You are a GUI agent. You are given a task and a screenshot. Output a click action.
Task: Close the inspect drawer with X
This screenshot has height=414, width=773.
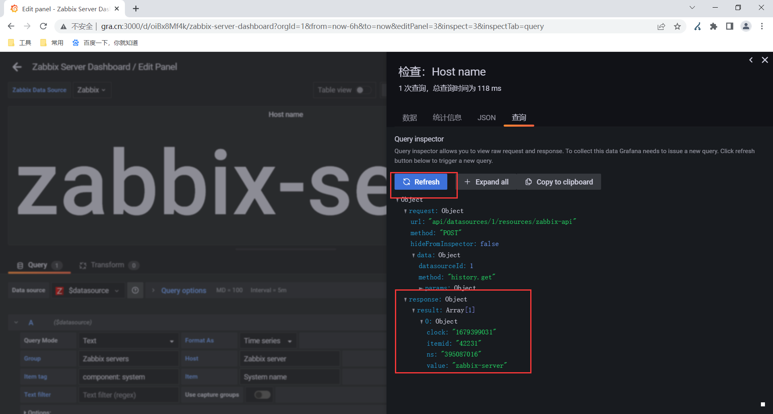point(765,60)
